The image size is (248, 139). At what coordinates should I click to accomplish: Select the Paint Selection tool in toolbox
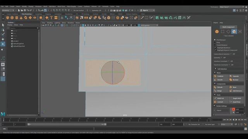[3, 34]
